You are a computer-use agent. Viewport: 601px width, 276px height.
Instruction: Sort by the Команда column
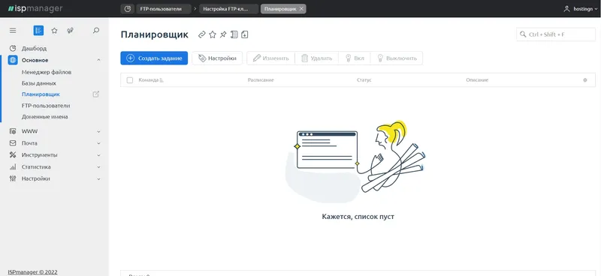tap(151, 80)
